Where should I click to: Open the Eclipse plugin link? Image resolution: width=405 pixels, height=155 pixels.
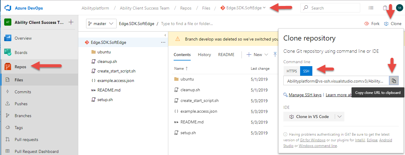pyautogui.click(x=372, y=140)
